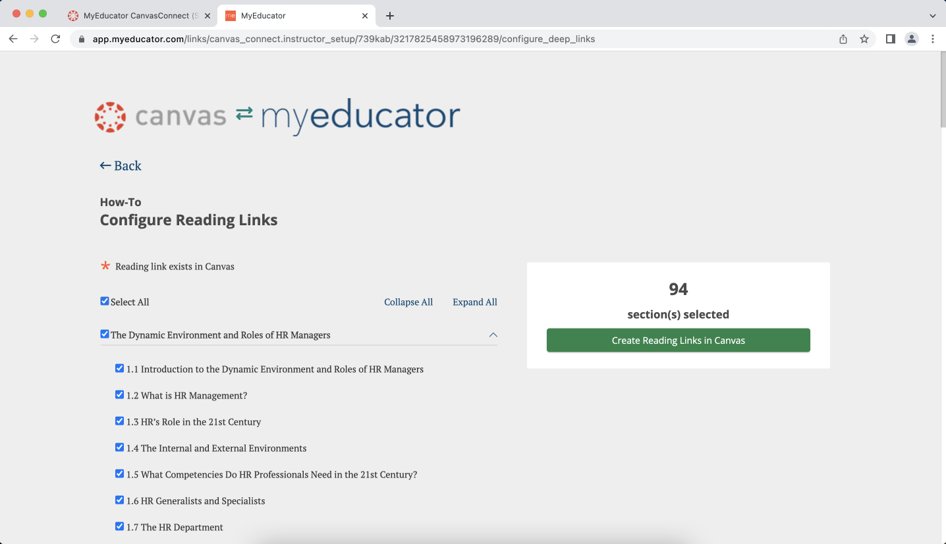Click the orange asterisk legend icon

coord(105,266)
